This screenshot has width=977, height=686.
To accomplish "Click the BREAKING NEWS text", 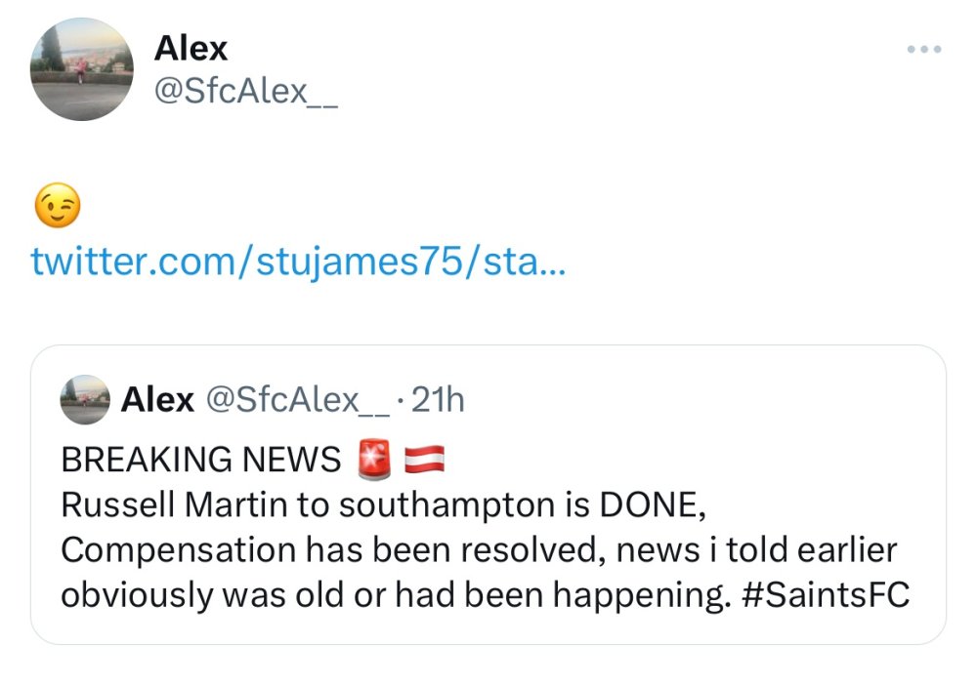I will tap(201, 459).
